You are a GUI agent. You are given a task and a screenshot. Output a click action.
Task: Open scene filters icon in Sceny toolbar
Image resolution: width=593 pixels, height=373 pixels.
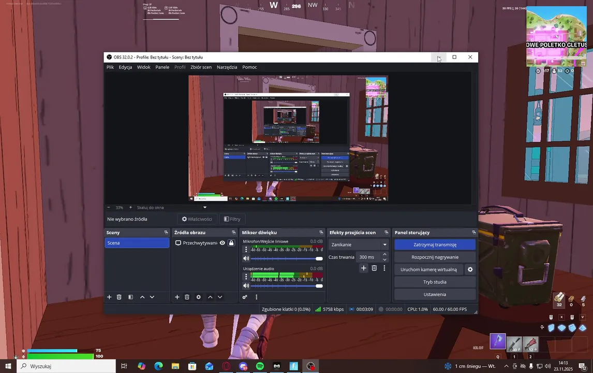(130, 297)
